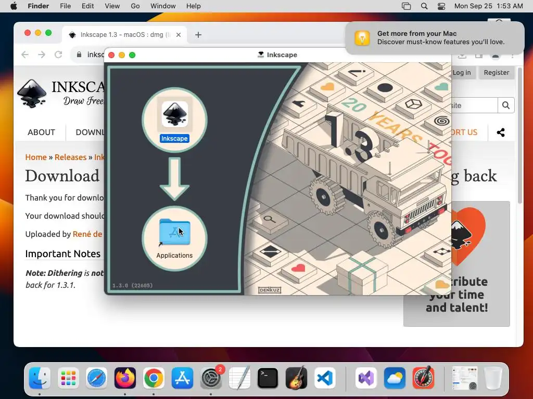Open the View menu
Viewport: 533px width, 399px height.
[112, 6]
